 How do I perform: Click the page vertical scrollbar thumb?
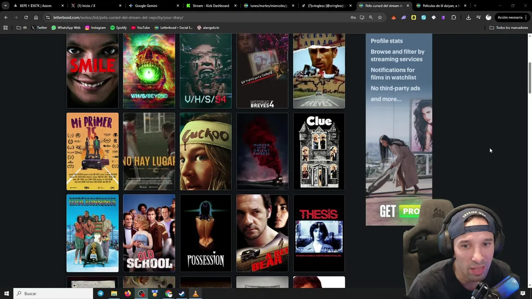[530, 78]
